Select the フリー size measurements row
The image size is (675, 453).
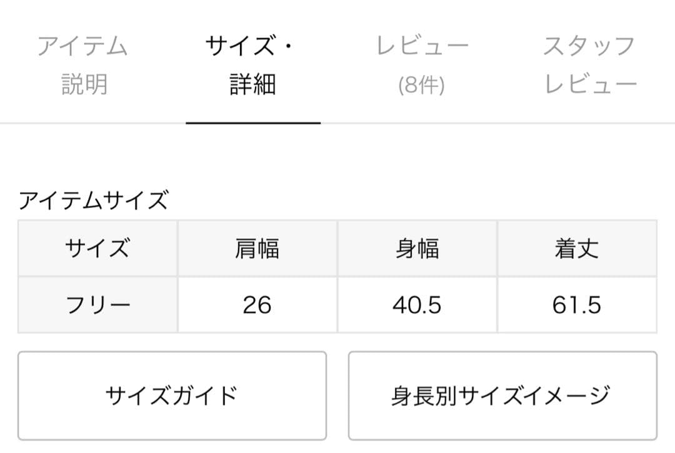click(x=337, y=304)
